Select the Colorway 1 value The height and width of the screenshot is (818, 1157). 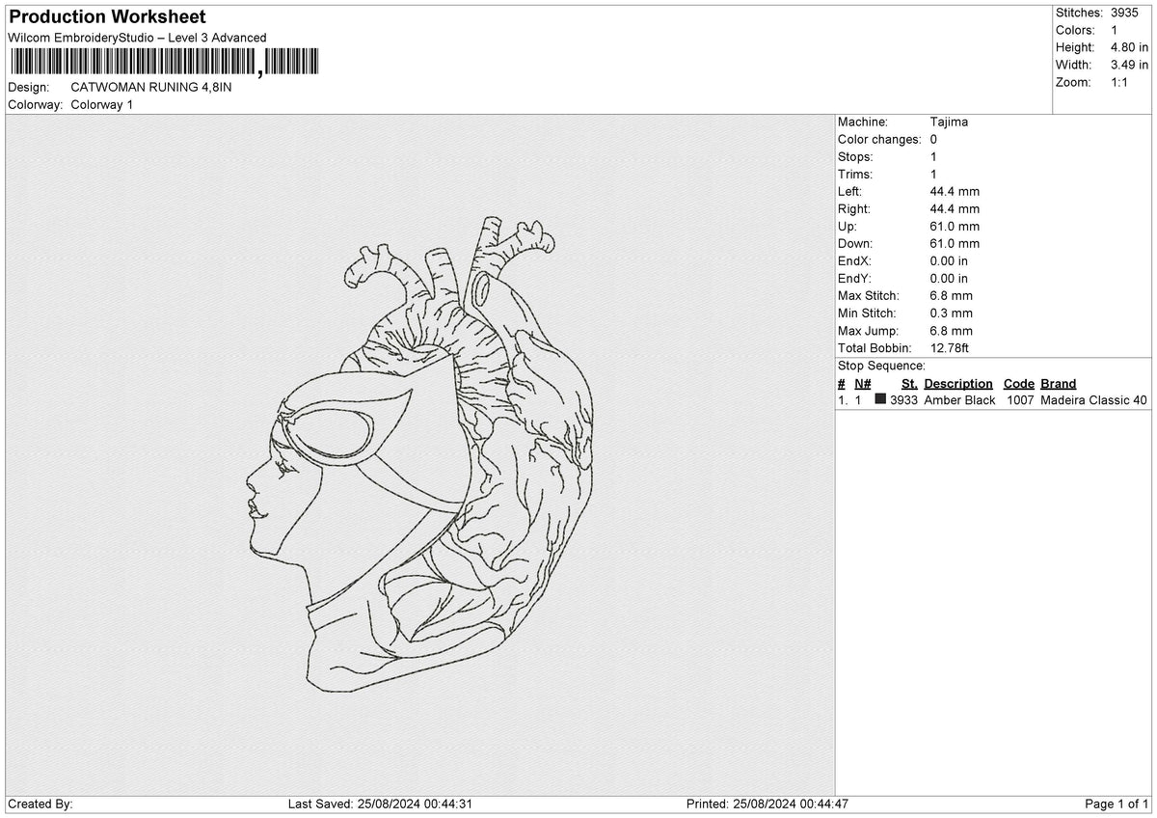(102, 104)
